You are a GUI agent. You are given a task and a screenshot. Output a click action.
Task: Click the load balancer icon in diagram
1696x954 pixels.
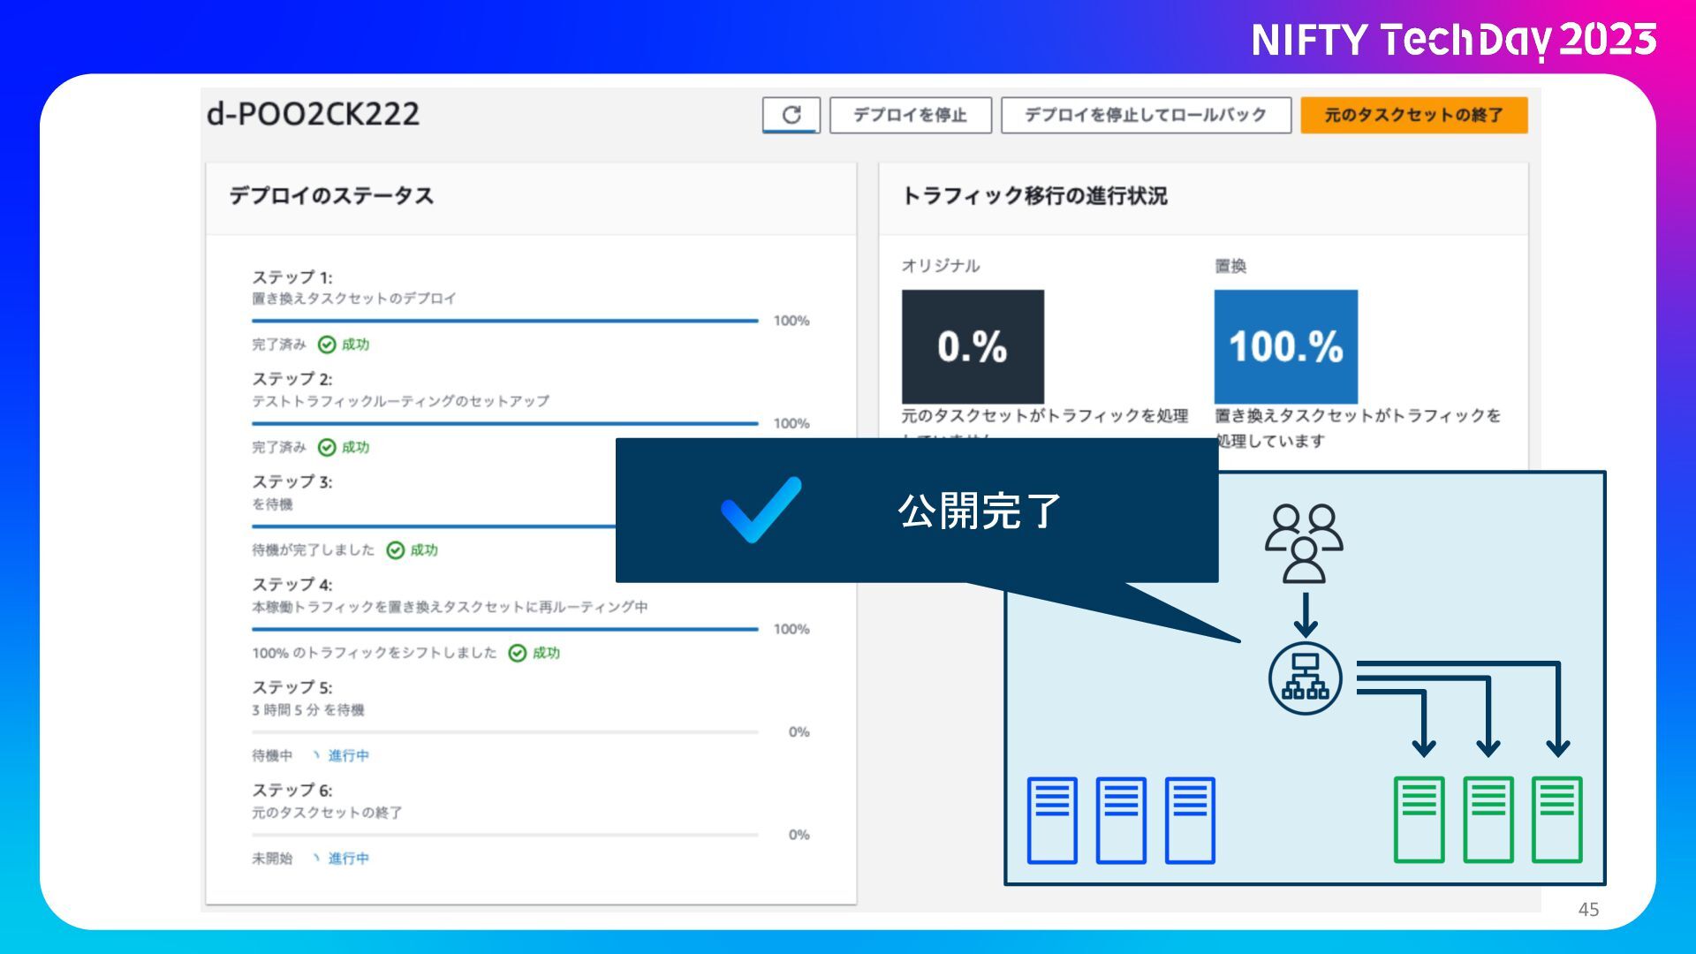point(1305,678)
